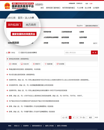Click 办事指南 guide icon button
Screen dimensions: 104x130
click(x=13, y=64)
